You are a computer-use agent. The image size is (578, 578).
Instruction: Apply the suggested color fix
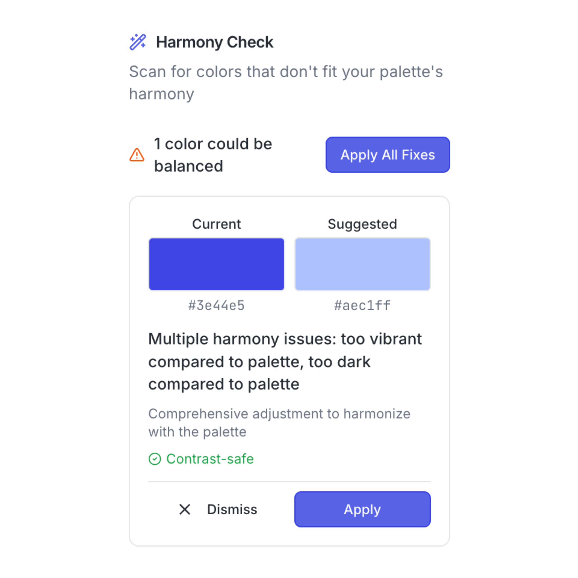(x=362, y=509)
